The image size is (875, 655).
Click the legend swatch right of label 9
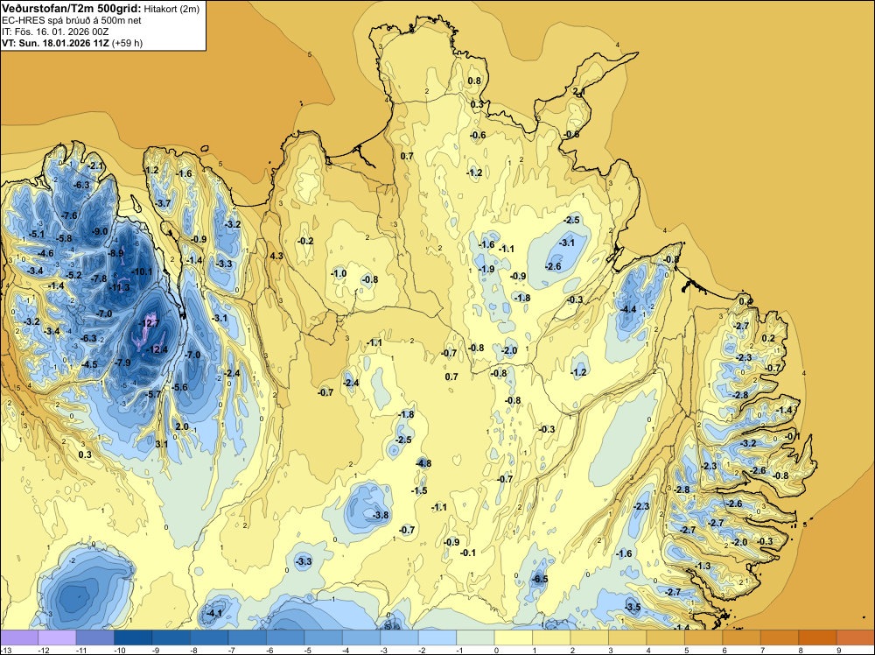[x=856, y=637]
